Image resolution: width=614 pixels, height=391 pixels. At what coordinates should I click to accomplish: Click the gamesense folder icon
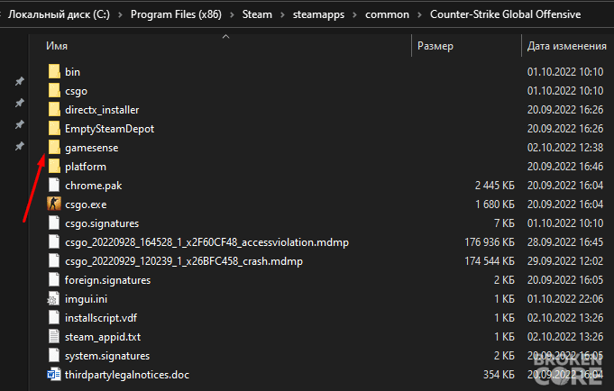(54, 148)
